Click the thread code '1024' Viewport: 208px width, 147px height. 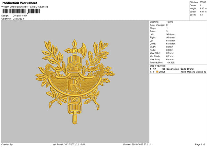point(183,72)
